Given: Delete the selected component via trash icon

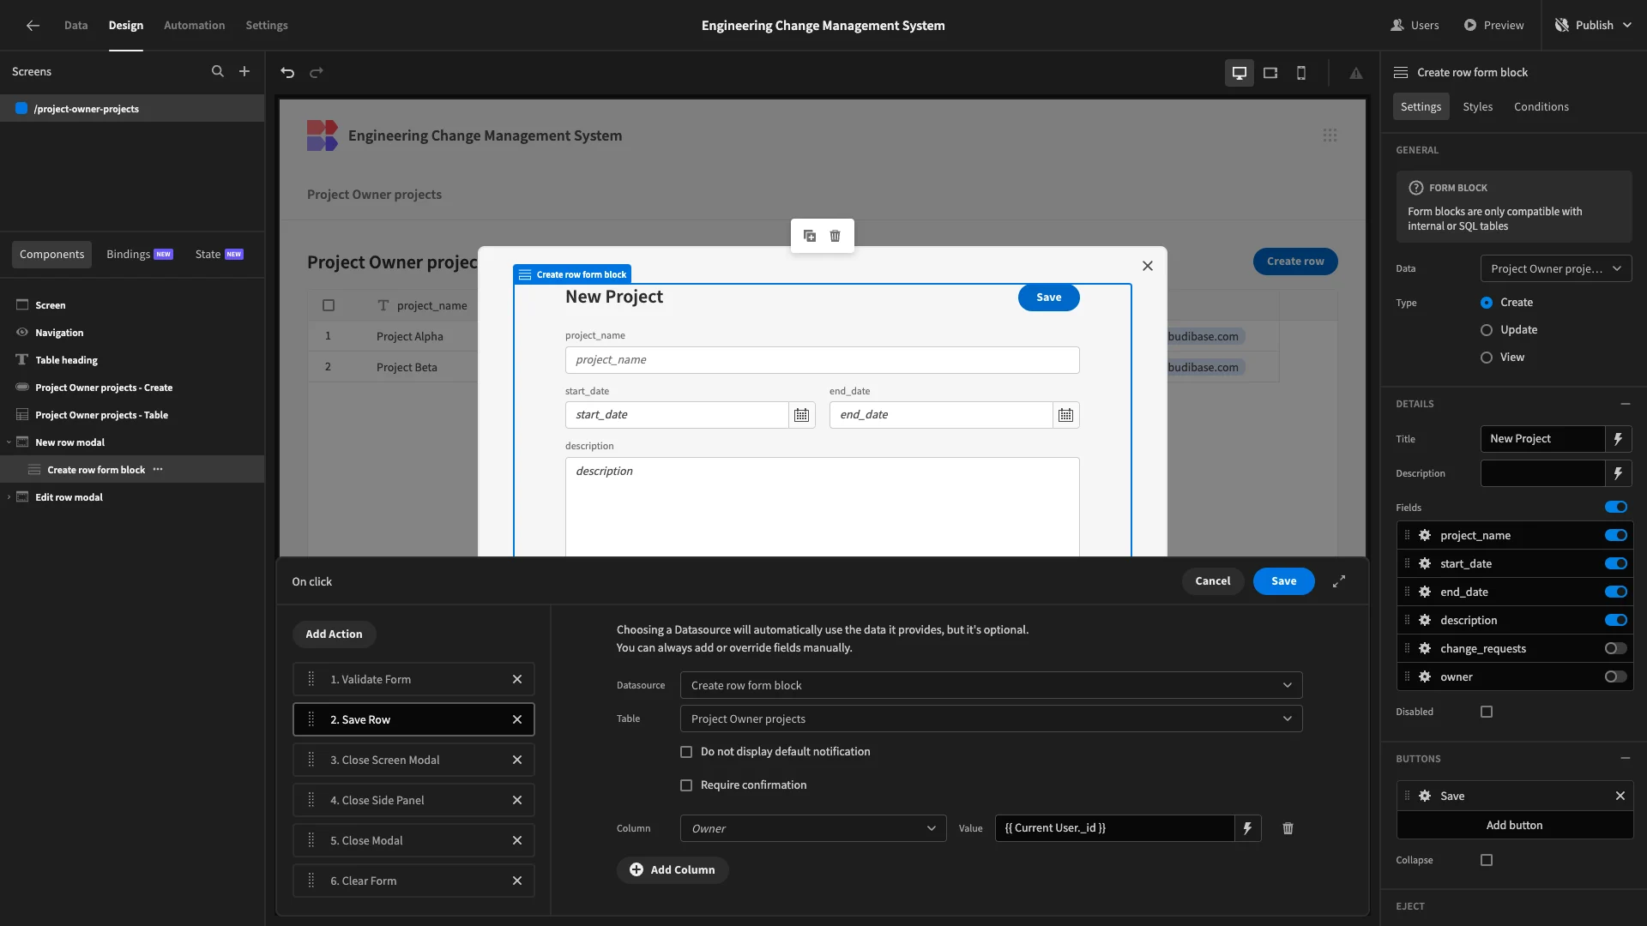Looking at the screenshot, I should pos(836,236).
